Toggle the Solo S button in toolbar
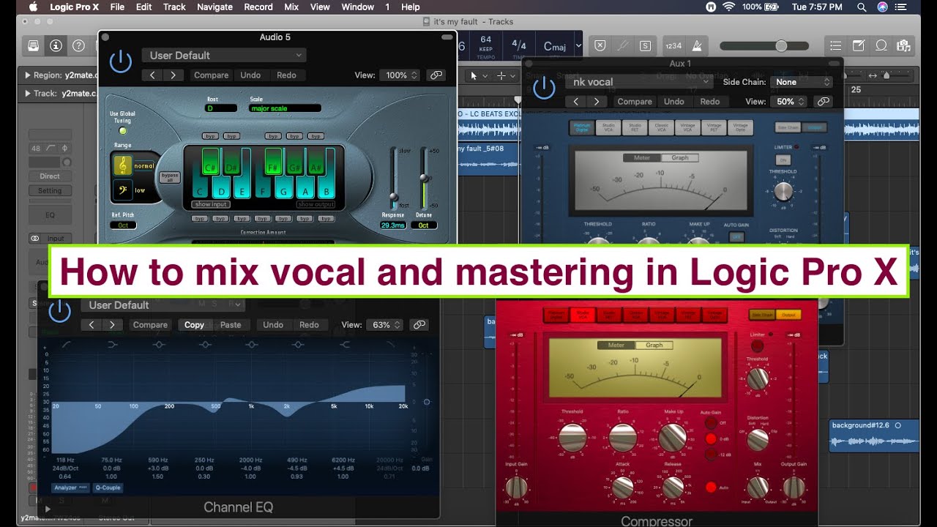937x527 pixels. (x=645, y=45)
